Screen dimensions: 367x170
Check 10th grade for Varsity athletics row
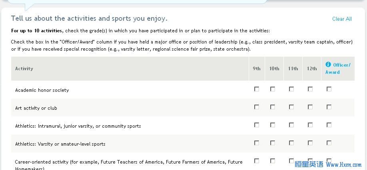click(273, 143)
